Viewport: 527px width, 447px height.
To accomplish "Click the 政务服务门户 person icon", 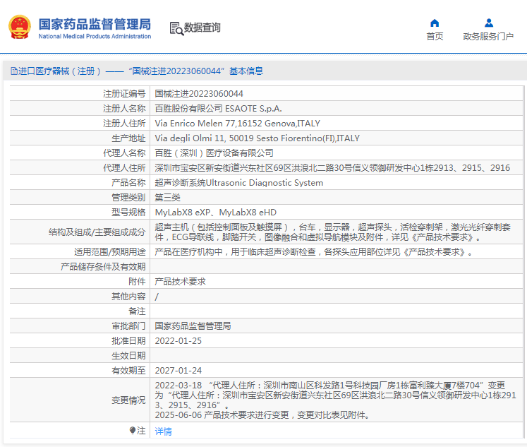I will (488, 23).
